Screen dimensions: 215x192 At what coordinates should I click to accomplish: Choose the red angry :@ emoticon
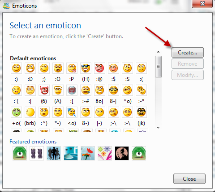pyautogui.click(x=99, y=68)
